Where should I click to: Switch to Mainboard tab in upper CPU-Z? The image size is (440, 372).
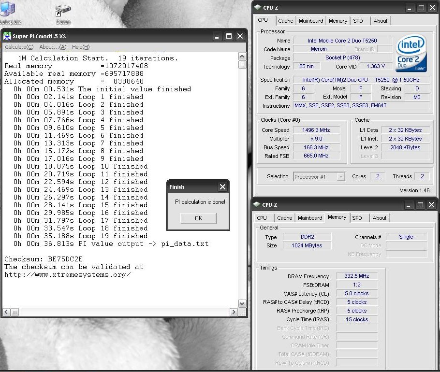click(x=310, y=21)
